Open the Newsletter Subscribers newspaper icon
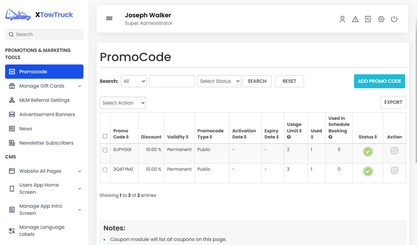417x245 pixels. click(11, 143)
